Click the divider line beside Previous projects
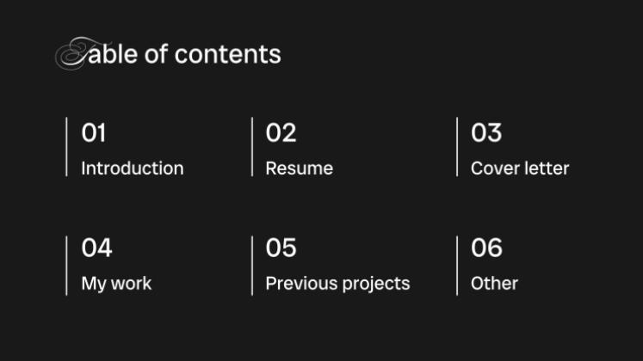Image resolution: width=643 pixels, height=361 pixels. pos(252,266)
